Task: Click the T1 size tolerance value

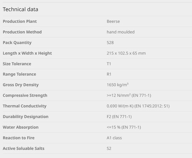Action: 109,64
